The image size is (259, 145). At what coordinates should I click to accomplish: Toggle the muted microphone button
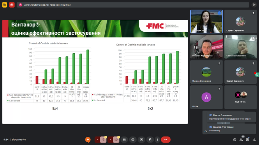(103, 140)
